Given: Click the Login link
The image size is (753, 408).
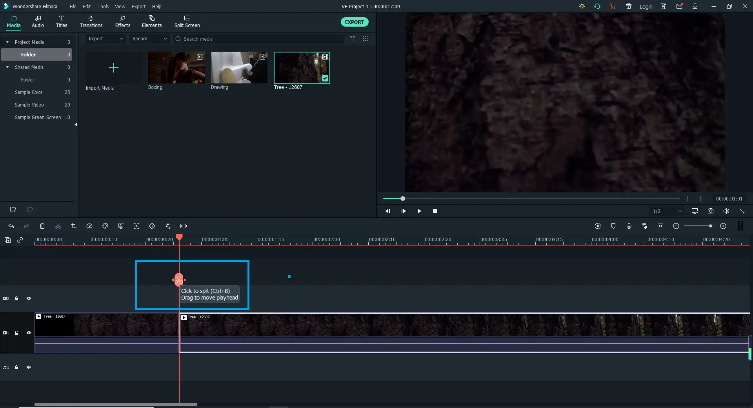Looking at the screenshot, I should pos(646,7).
